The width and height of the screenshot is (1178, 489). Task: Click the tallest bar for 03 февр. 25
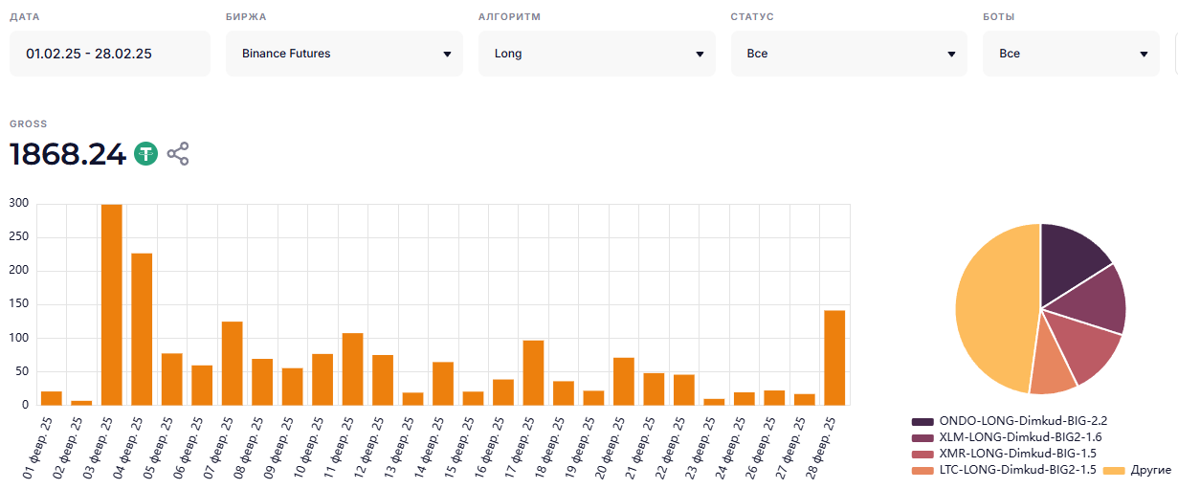pyautogui.click(x=112, y=304)
